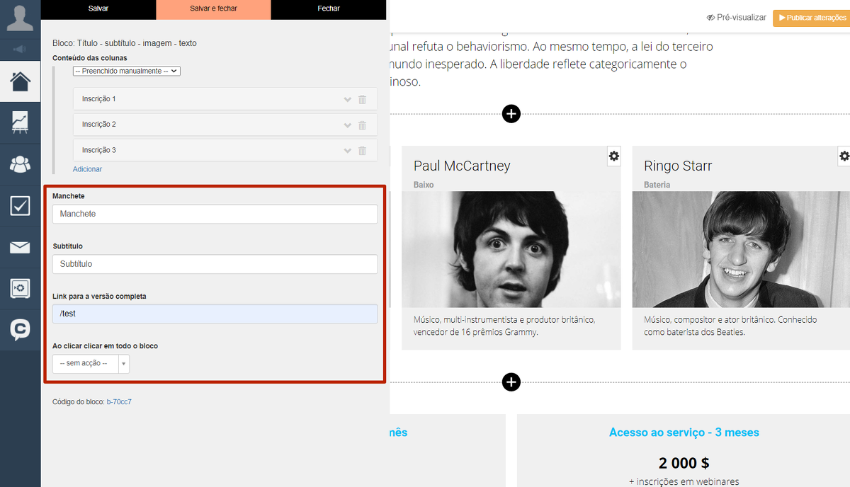This screenshot has width=850, height=487.
Task: Open the safe icon in sidebar
Action: point(20,289)
